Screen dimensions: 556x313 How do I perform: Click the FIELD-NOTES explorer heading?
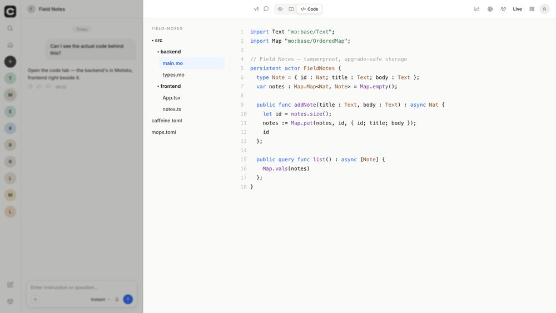point(167,28)
